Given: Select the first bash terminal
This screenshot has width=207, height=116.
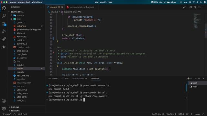Looking at the screenshot, I should click(197, 83).
